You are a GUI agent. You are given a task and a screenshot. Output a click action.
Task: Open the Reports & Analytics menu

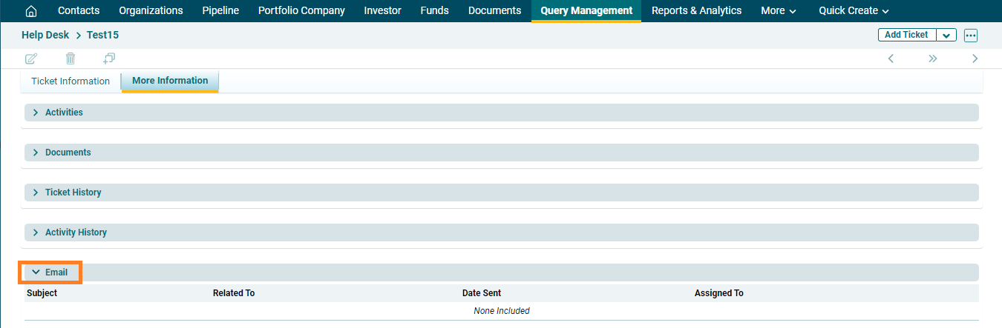[x=696, y=10]
